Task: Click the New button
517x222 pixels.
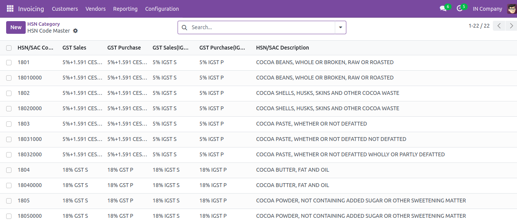Action: (16, 27)
